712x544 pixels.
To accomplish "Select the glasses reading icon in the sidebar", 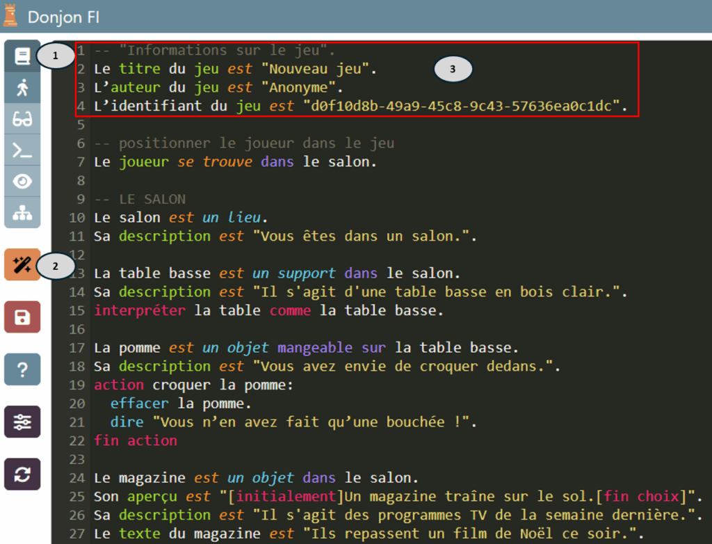I will [23, 118].
